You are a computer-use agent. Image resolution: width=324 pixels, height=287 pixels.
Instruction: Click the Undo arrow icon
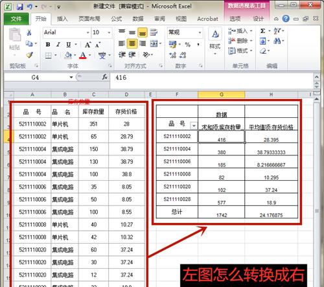click(30, 6)
